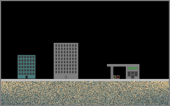The height and width of the screenshot is (106, 170).
Task: Click the gas station support pillar
Action: tap(112, 73)
